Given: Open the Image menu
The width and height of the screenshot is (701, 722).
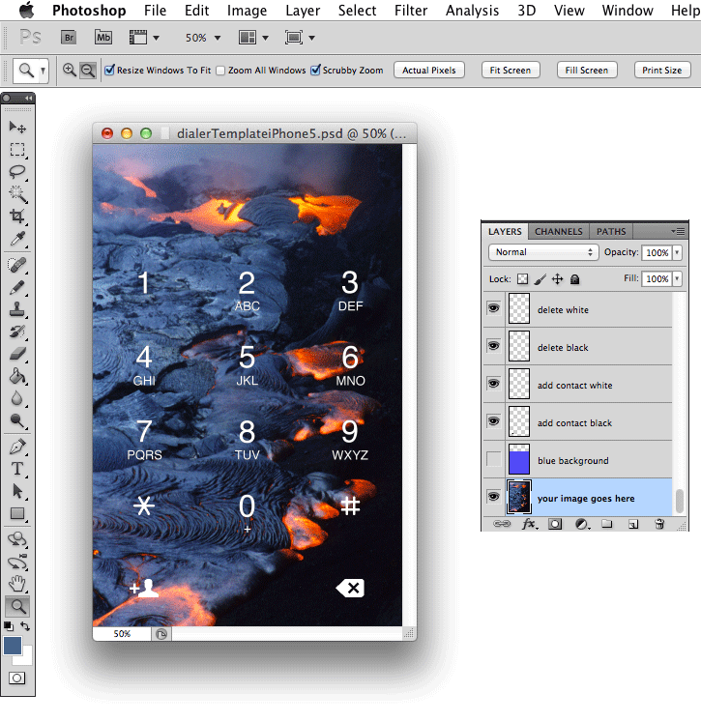Looking at the screenshot, I should tap(247, 10).
